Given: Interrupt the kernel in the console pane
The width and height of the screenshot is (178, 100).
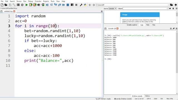Looking at the screenshot, I should click(171, 28).
